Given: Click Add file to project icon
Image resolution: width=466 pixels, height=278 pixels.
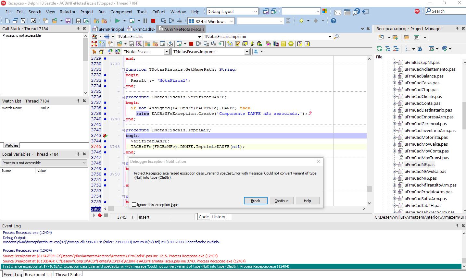Looking at the screenshot, I should (96, 21).
